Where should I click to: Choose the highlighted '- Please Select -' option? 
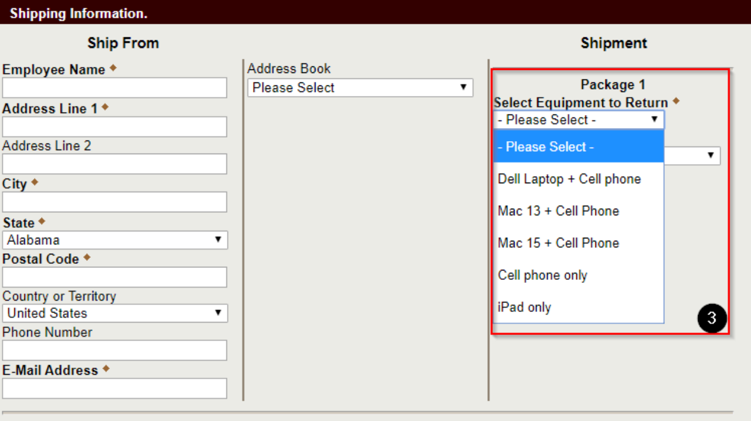pyautogui.click(x=578, y=147)
